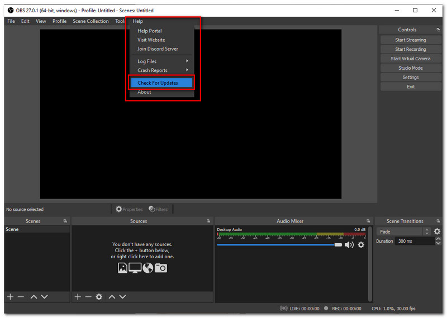Decrease transition Duration with down arrow
This screenshot has height=318, width=447.
coord(439,243)
